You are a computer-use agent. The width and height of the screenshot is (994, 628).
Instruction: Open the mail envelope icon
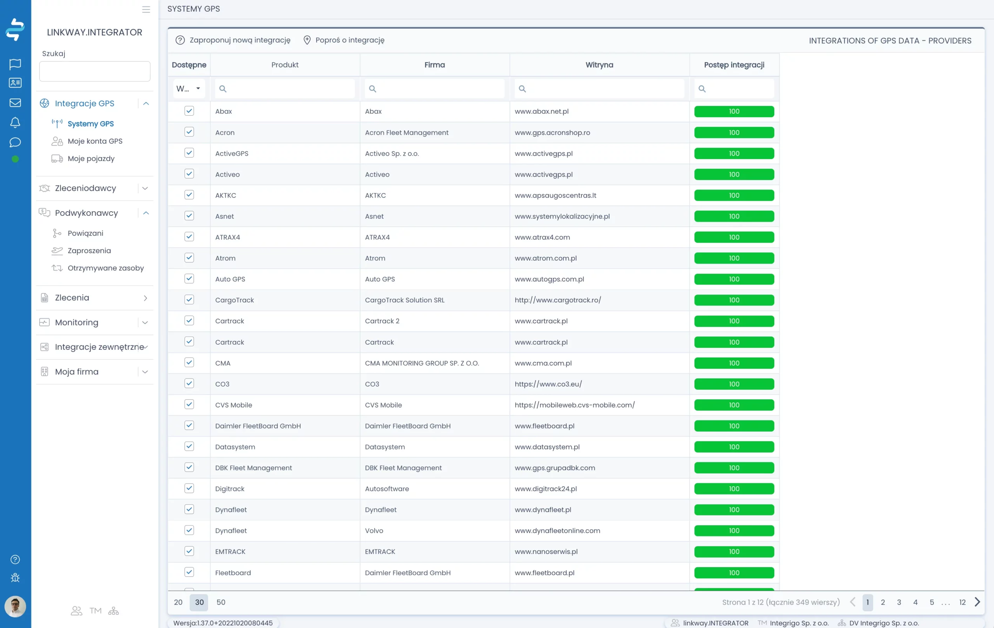(15, 103)
